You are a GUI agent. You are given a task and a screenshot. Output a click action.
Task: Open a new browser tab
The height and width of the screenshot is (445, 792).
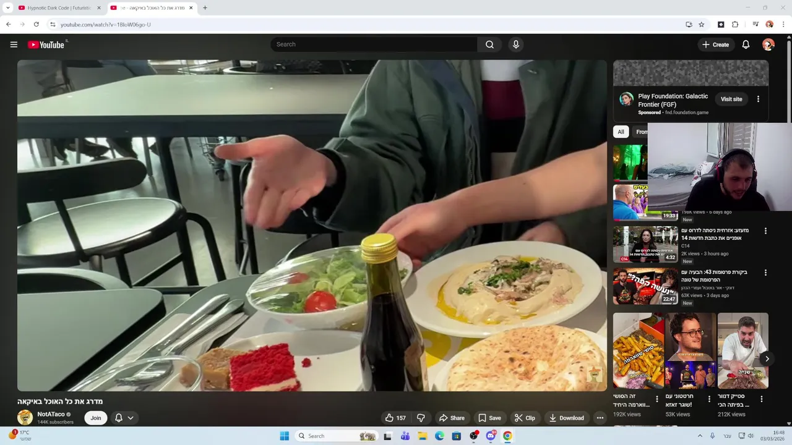pyautogui.click(x=205, y=8)
